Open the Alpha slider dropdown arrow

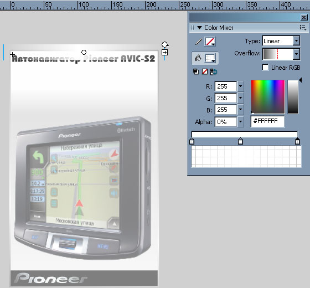pos(240,121)
